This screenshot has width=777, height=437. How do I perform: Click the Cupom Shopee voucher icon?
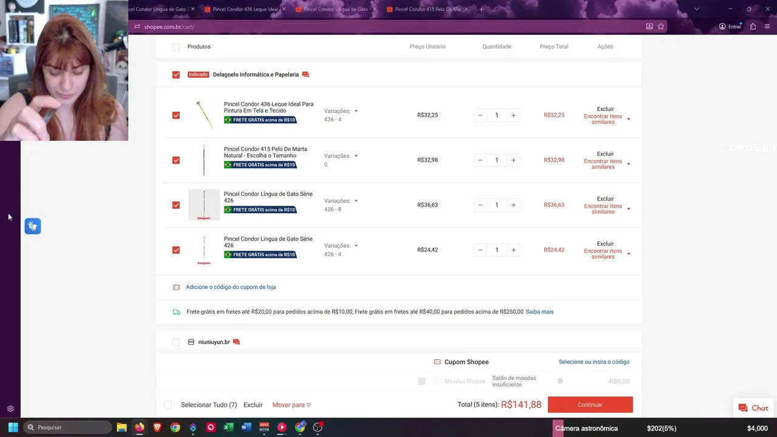437,362
